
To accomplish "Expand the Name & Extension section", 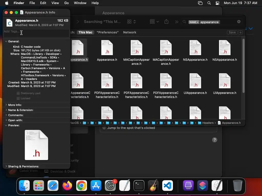I will tap(6, 110).
